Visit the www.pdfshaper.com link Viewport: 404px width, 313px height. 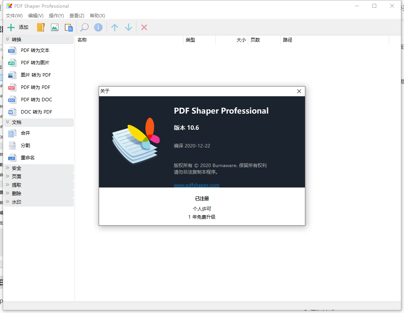click(197, 185)
